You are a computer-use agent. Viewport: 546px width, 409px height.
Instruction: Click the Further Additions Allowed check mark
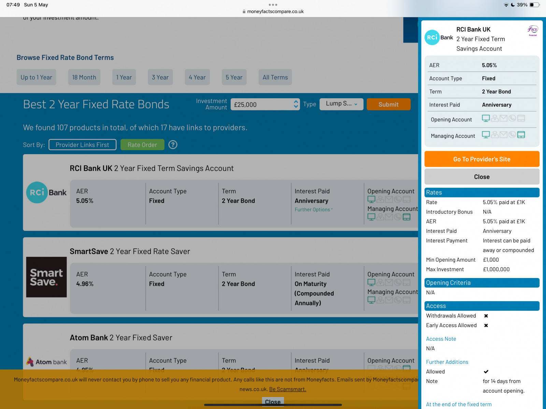point(486,371)
